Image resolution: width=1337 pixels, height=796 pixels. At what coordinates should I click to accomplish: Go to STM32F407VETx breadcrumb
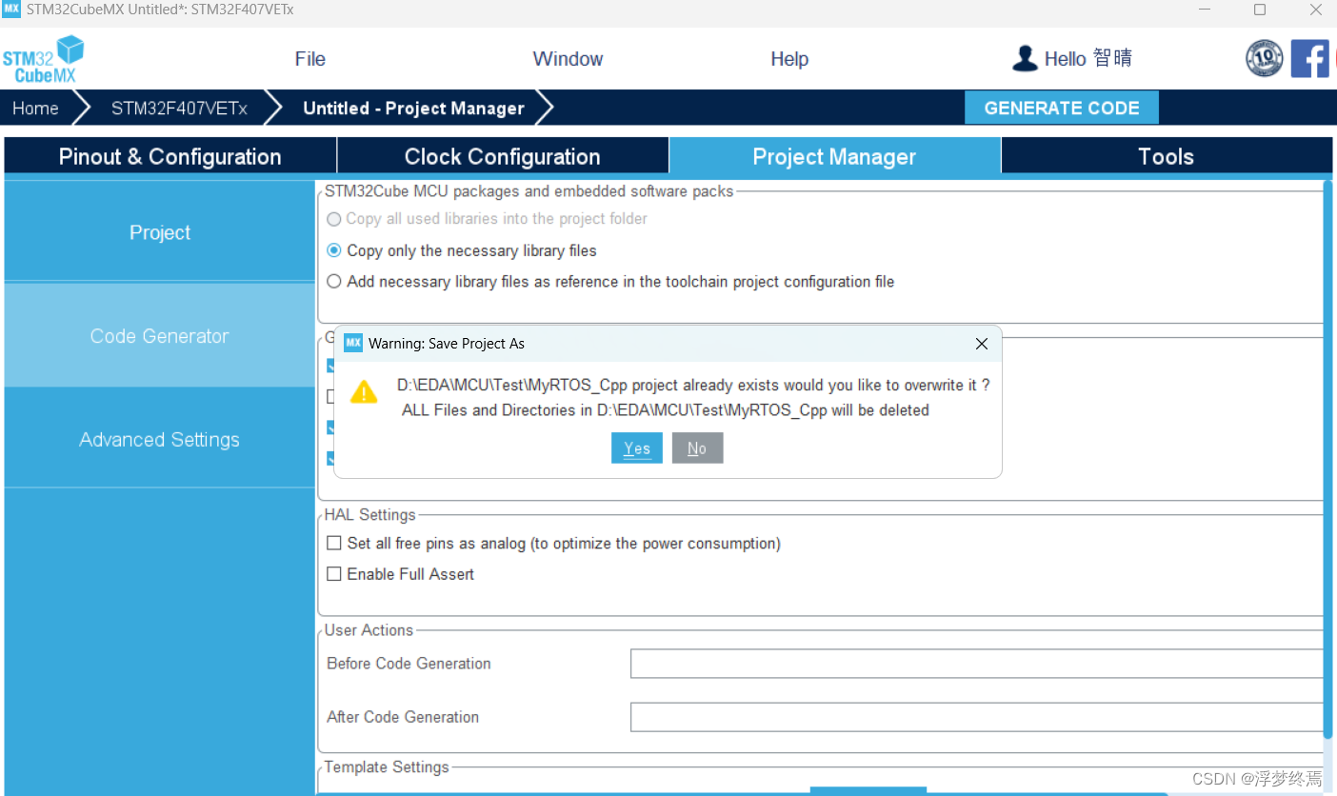(179, 108)
